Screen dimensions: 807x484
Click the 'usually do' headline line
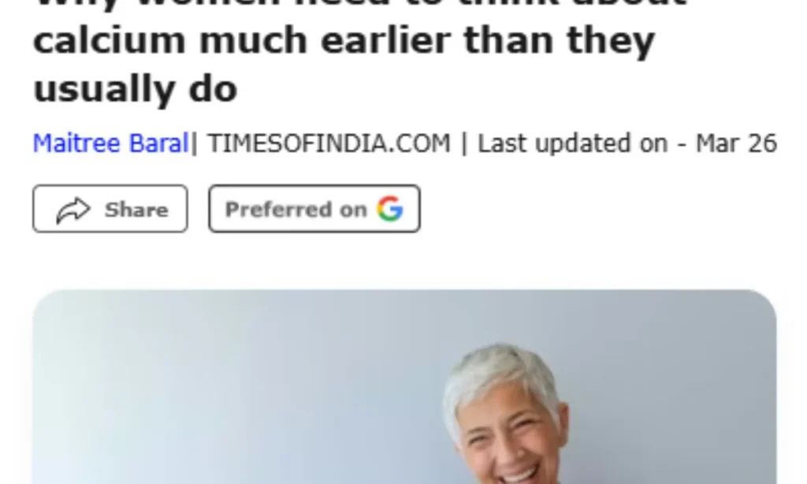(135, 89)
